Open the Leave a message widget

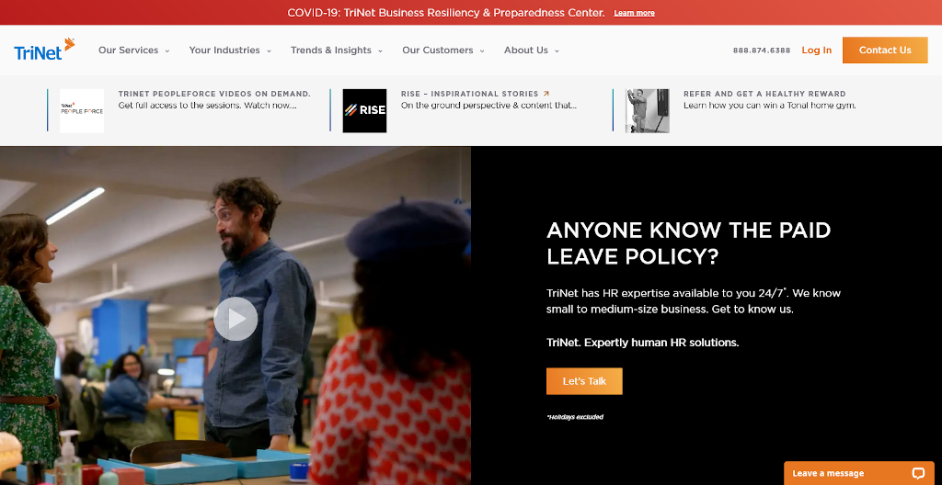coord(859,473)
